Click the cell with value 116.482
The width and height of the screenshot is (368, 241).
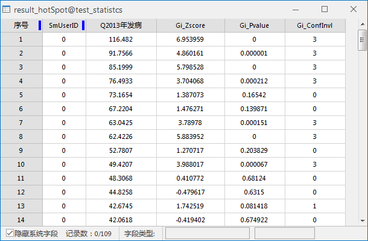coord(121,39)
